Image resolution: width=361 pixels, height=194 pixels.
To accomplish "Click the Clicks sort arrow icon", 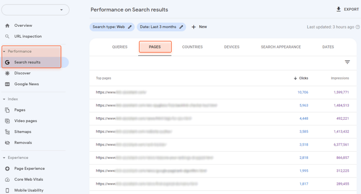I will (x=296, y=78).
